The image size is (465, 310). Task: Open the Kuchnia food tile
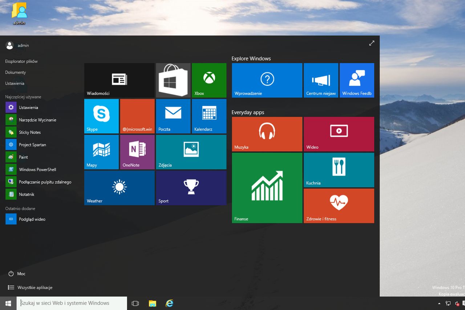(339, 170)
